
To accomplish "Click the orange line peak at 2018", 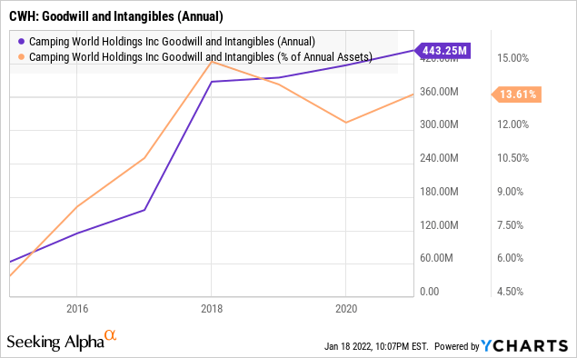I will pyautogui.click(x=211, y=62).
